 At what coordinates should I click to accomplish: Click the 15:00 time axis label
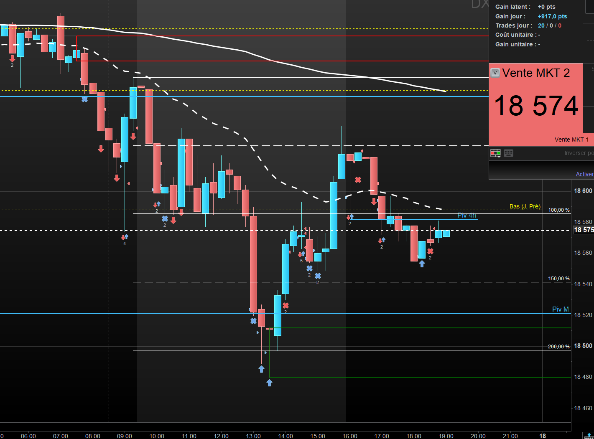pos(318,436)
